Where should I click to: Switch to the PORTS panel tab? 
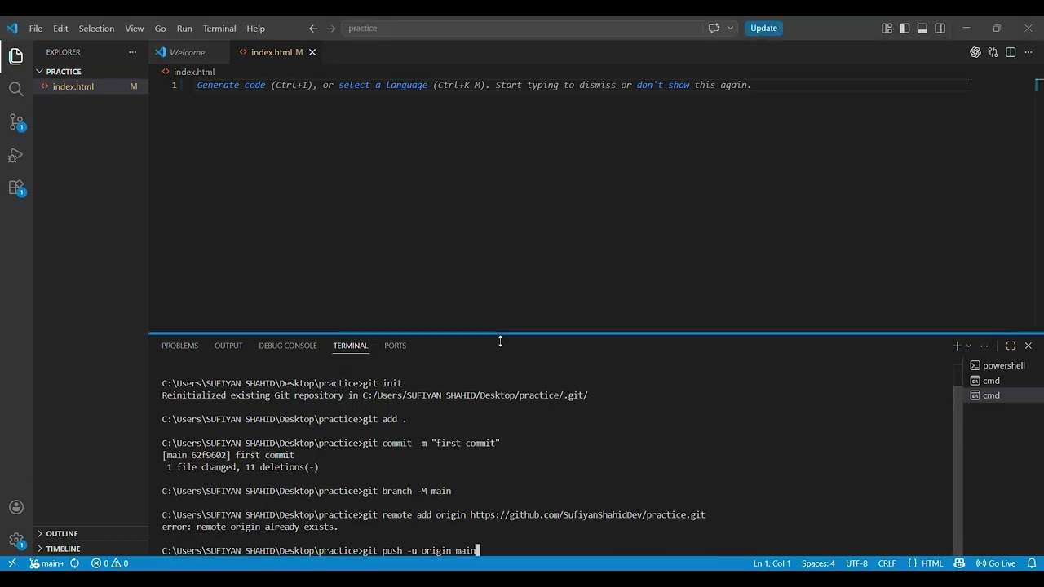[395, 346]
